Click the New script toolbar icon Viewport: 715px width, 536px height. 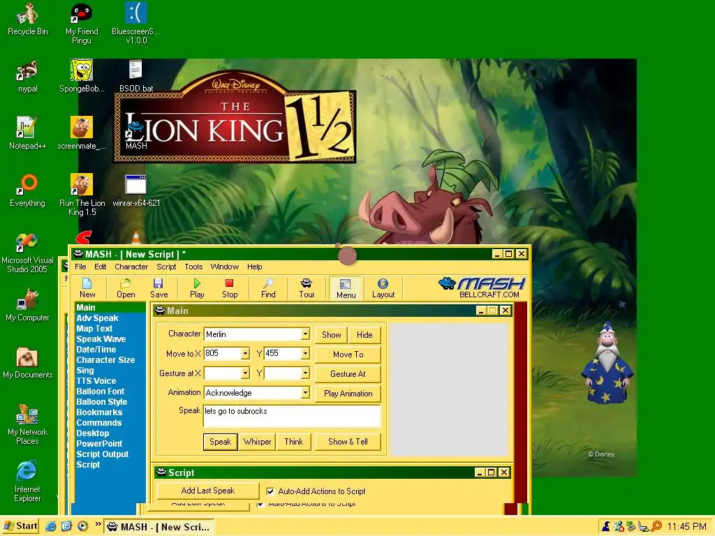pos(87,288)
